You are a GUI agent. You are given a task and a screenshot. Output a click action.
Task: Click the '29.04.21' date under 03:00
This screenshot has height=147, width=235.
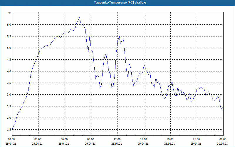[37, 144]
